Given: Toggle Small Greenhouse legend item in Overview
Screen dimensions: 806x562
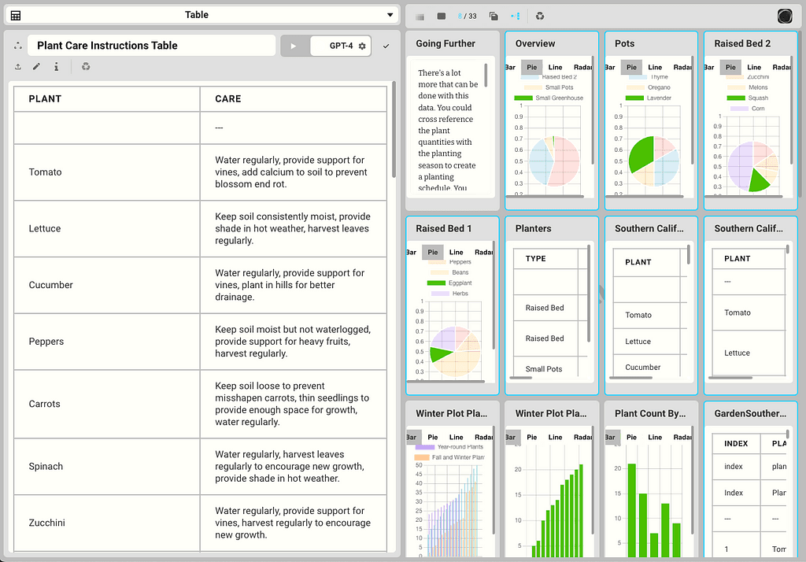Looking at the screenshot, I should pyautogui.click(x=549, y=98).
